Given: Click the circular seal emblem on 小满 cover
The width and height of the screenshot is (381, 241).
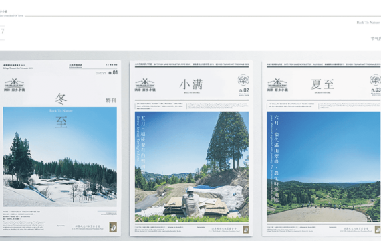Looking at the screenshot, I should 243,80.
